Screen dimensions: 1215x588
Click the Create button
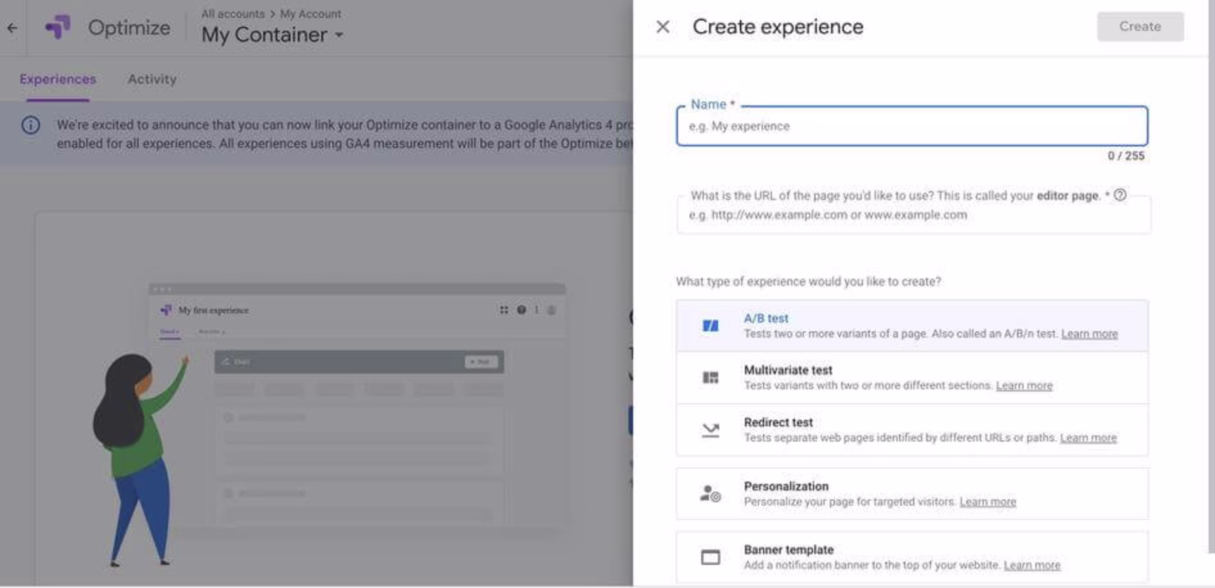point(1140,27)
